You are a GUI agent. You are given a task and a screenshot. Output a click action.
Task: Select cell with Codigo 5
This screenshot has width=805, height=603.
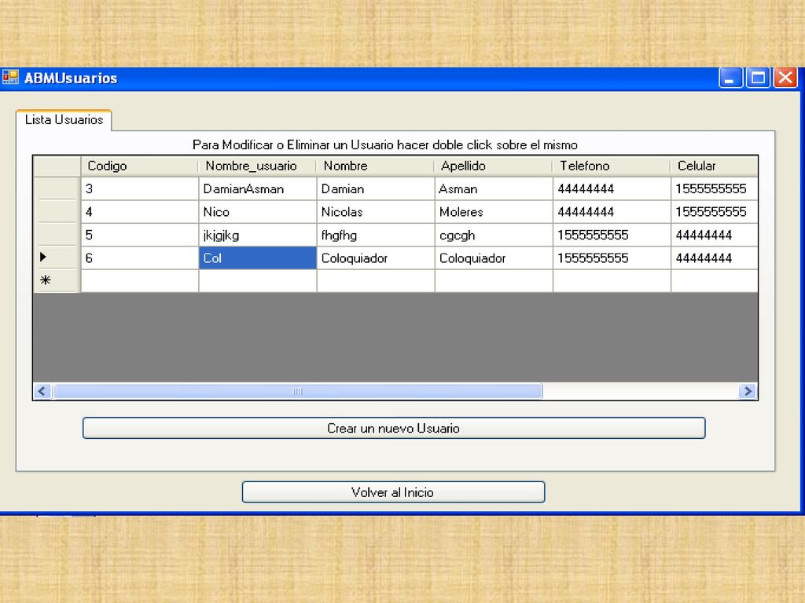point(140,235)
